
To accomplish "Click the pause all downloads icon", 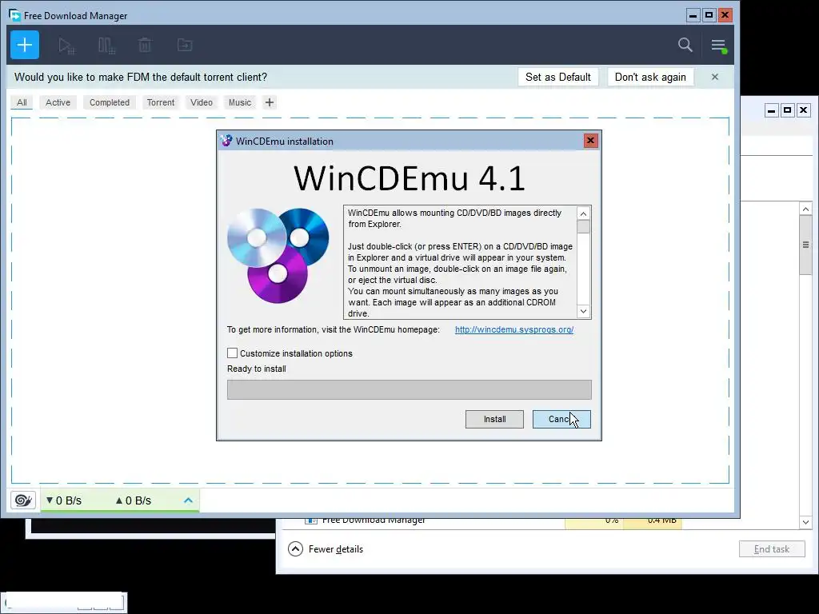I will click(x=106, y=46).
